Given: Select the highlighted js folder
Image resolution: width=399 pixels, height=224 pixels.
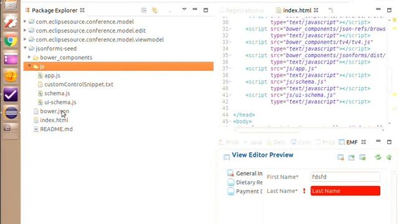Looking at the screenshot, I should click(118, 67).
